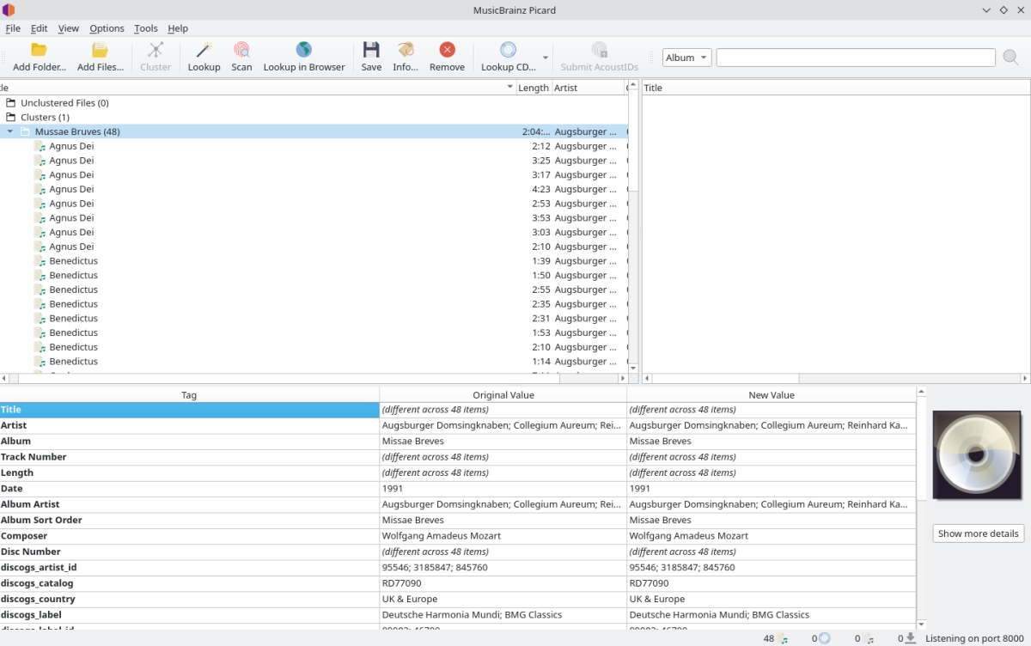Open the Album search type dropdown
This screenshot has width=1031, height=646.
[x=686, y=58]
